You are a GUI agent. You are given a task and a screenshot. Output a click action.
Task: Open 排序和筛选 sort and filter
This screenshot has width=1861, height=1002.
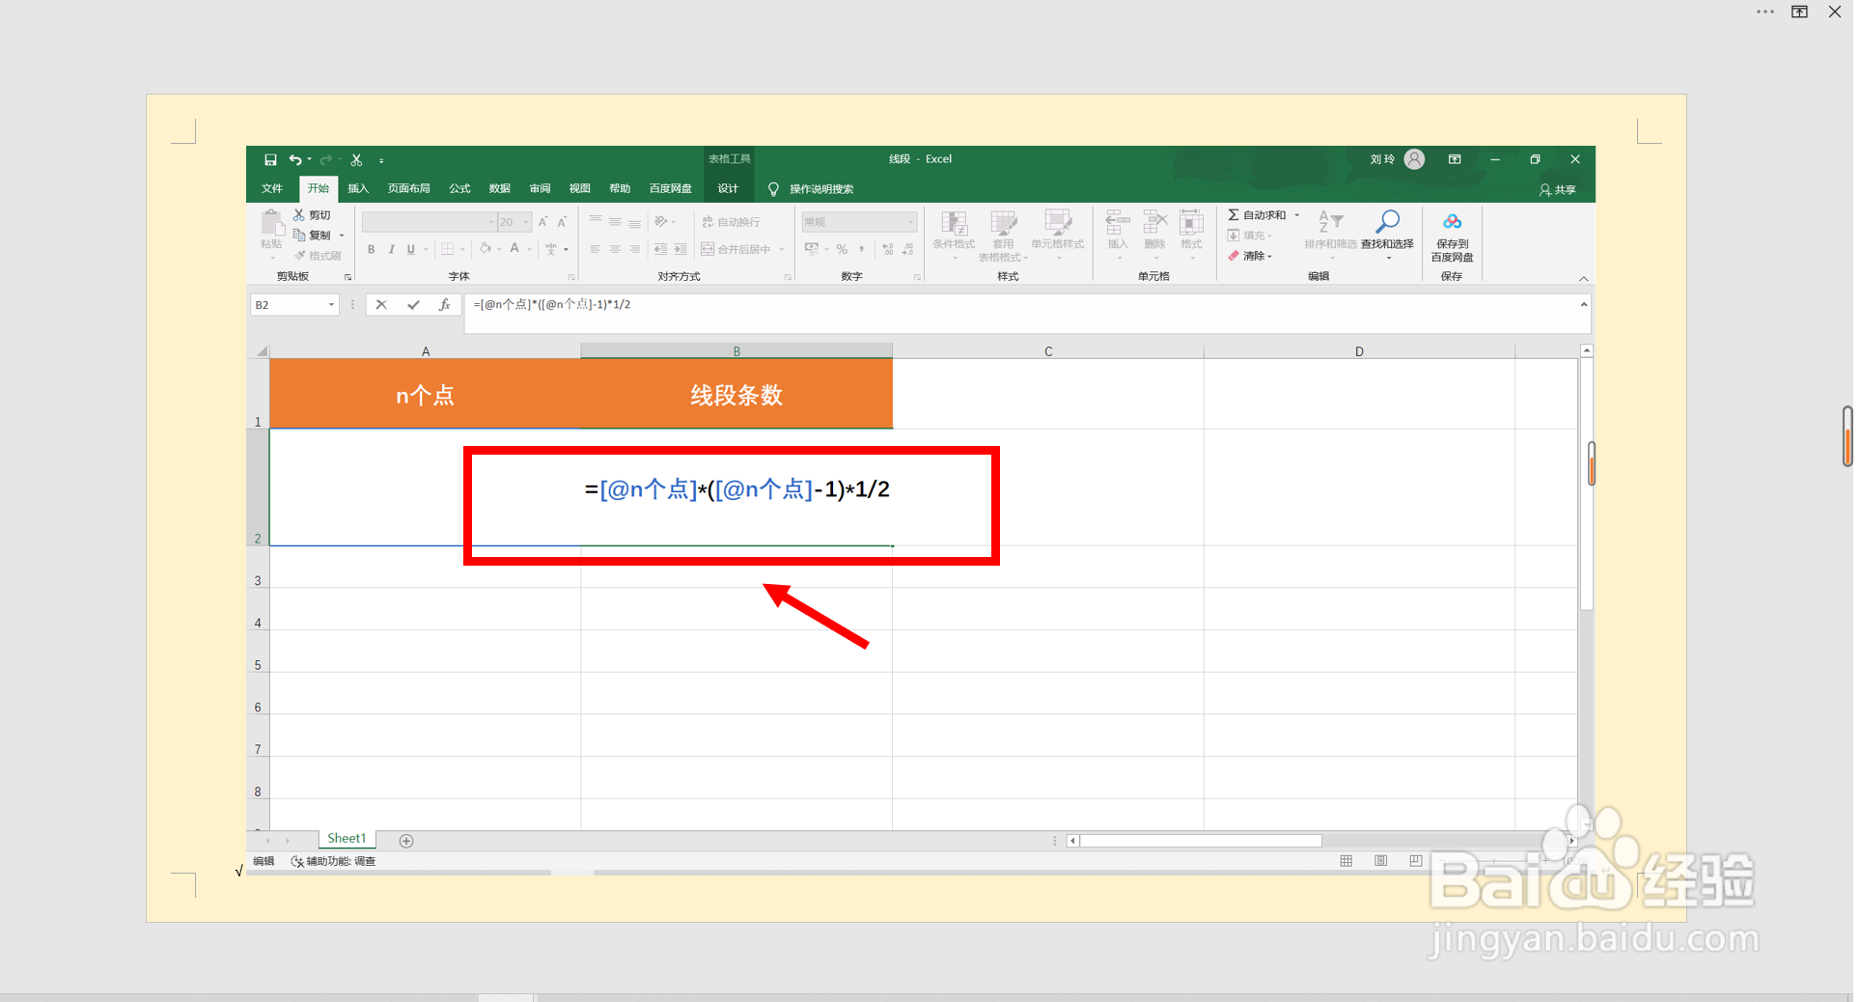click(1331, 234)
